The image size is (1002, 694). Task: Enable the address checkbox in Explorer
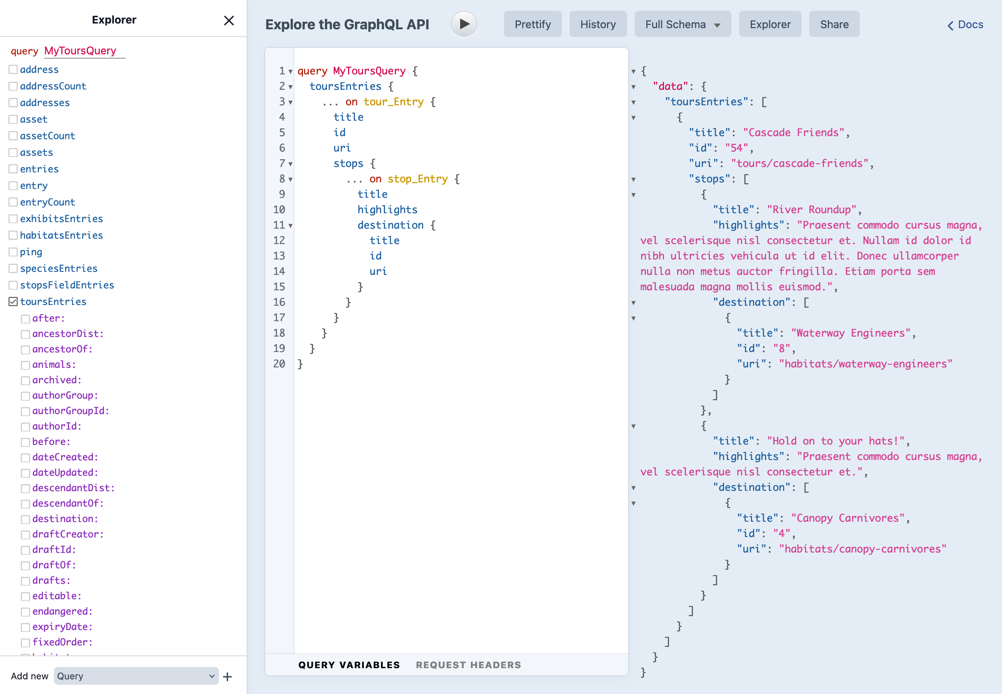(x=14, y=69)
